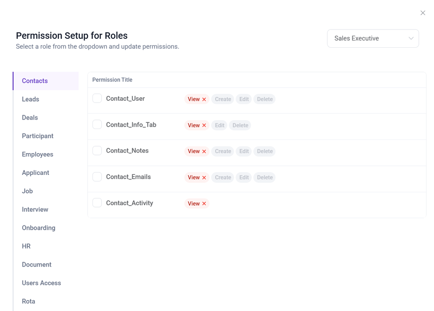434x311 pixels.
Task: Remove View permission from Contact_Activity
Action: [x=204, y=204]
